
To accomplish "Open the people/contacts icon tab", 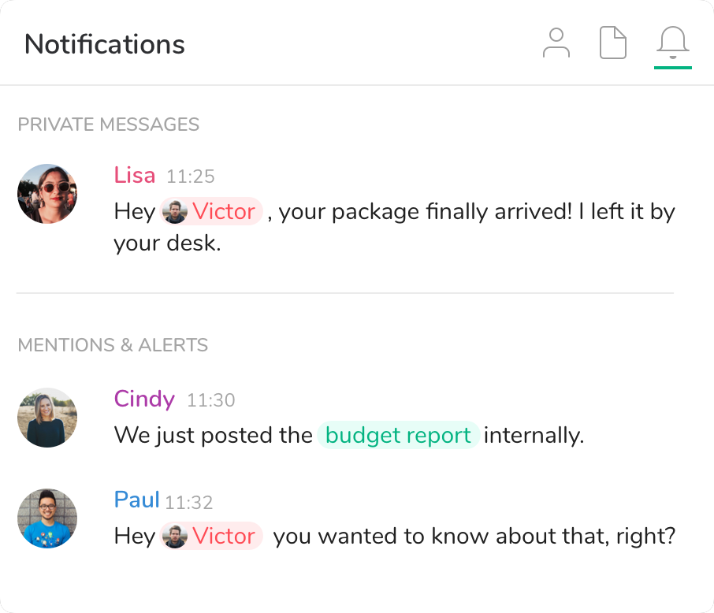I will point(556,43).
